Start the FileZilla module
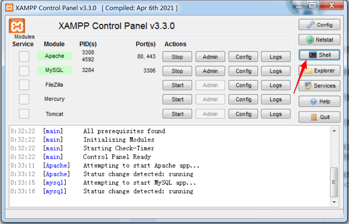The image size is (349, 224). click(177, 85)
